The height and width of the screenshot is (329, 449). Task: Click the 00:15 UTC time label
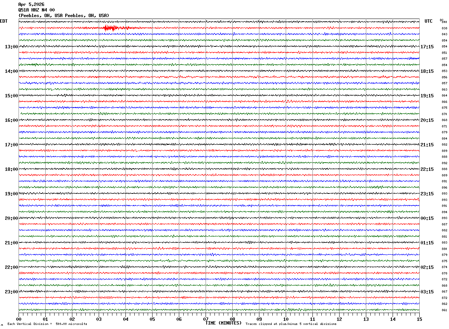pos(427,218)
